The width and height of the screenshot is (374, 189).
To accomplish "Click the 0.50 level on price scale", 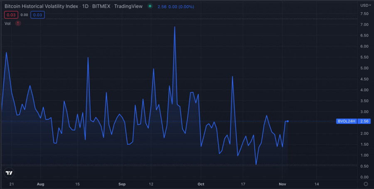I will click(x=364, y=166).
